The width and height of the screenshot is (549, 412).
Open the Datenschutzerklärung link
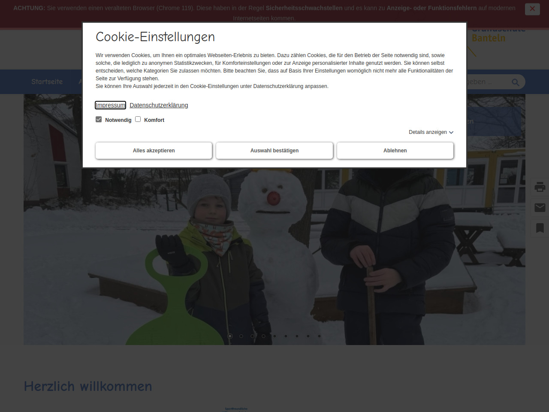[x=159, y=105]
